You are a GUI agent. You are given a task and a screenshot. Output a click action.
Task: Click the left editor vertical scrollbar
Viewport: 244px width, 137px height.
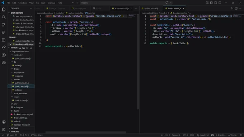pyautogui.click(x=138, y=62)
